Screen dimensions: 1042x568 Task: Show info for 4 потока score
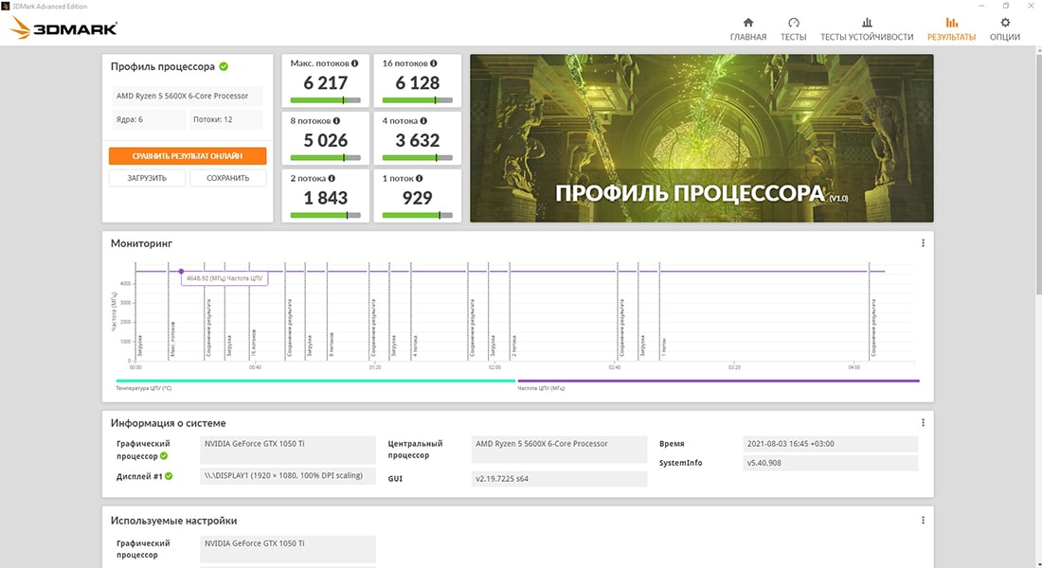click(423, 121)
